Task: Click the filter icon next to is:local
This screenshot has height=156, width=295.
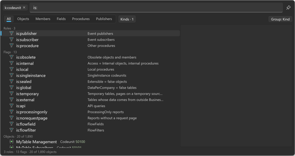Action: (x=12, y=69)
